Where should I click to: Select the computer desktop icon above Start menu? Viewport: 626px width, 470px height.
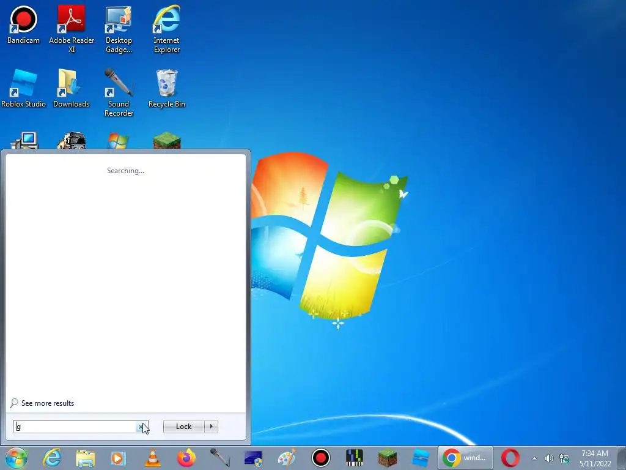[x=24, y=140]
